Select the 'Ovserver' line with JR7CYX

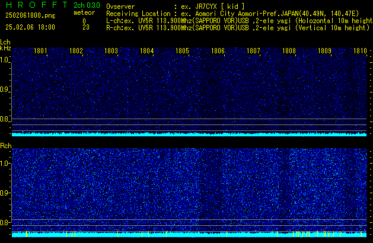coord(176,7)
